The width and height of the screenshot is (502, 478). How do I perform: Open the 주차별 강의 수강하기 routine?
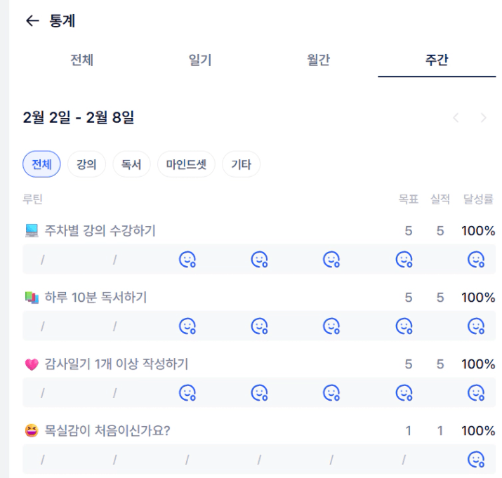[100, 231]
